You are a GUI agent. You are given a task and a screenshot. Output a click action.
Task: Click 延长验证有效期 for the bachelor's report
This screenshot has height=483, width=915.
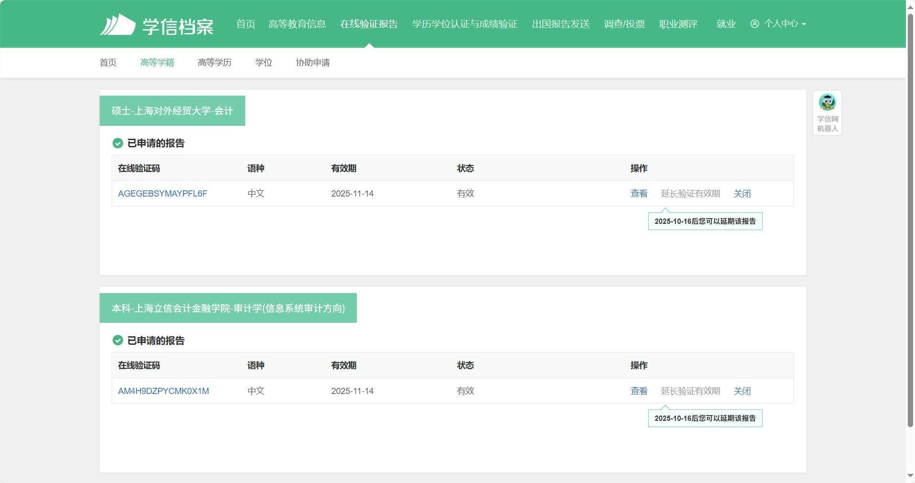(x=690, y=391)
